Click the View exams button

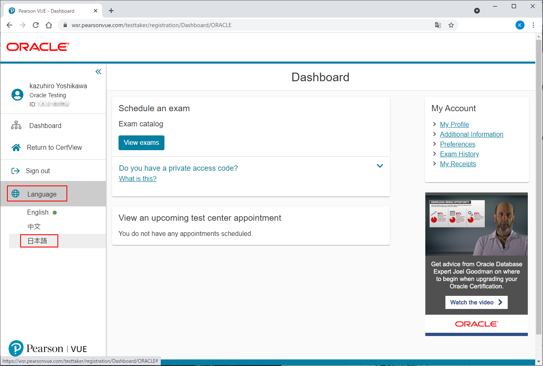(x=141, y=143)
